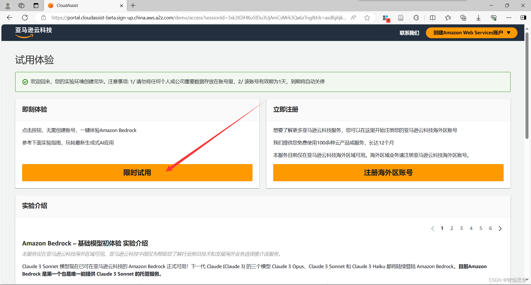Open the Extensions puzzle icon

point(416,18)
